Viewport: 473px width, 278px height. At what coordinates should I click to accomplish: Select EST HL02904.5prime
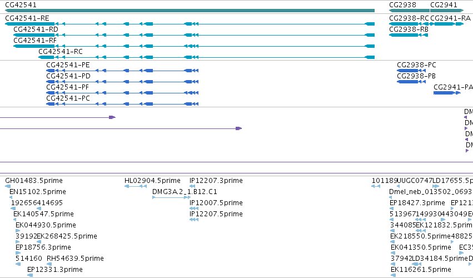[x=152, y=181]
